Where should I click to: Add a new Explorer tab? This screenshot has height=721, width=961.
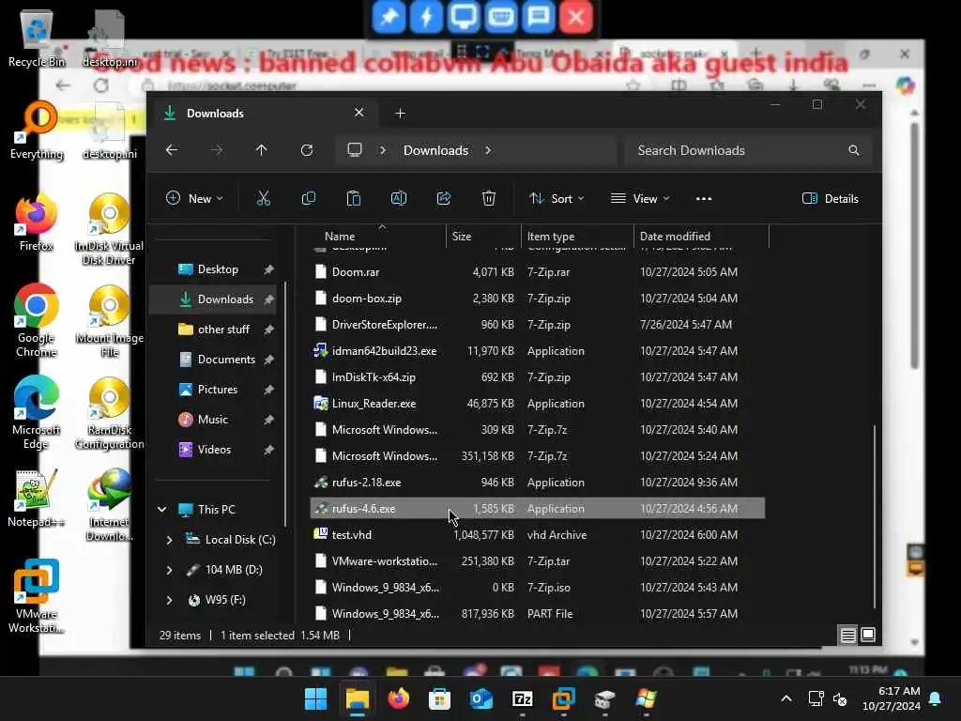click(x=400, y=114)
